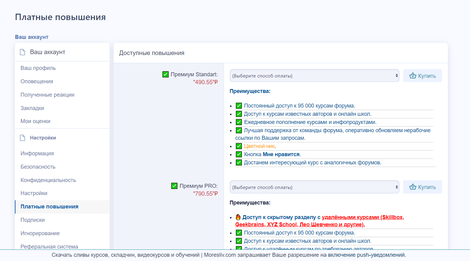Click Standart's Постоянный доступ к 95 000 курсам text
470x261 pixels.
300,106
